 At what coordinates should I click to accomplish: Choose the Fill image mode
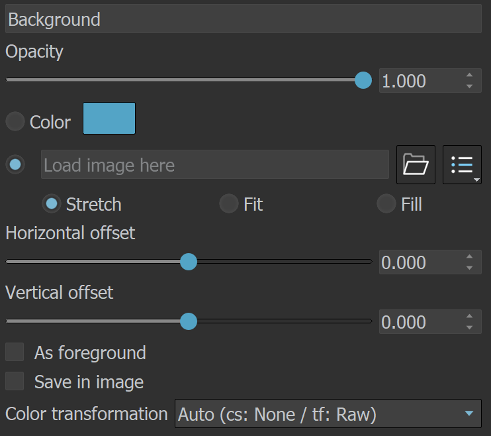click(x=386, y=204)
